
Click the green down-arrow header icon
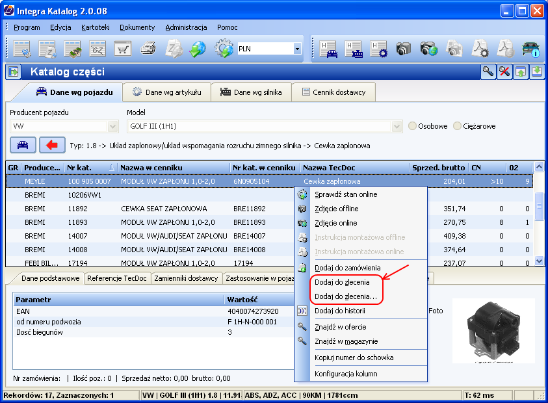(536, 72)
